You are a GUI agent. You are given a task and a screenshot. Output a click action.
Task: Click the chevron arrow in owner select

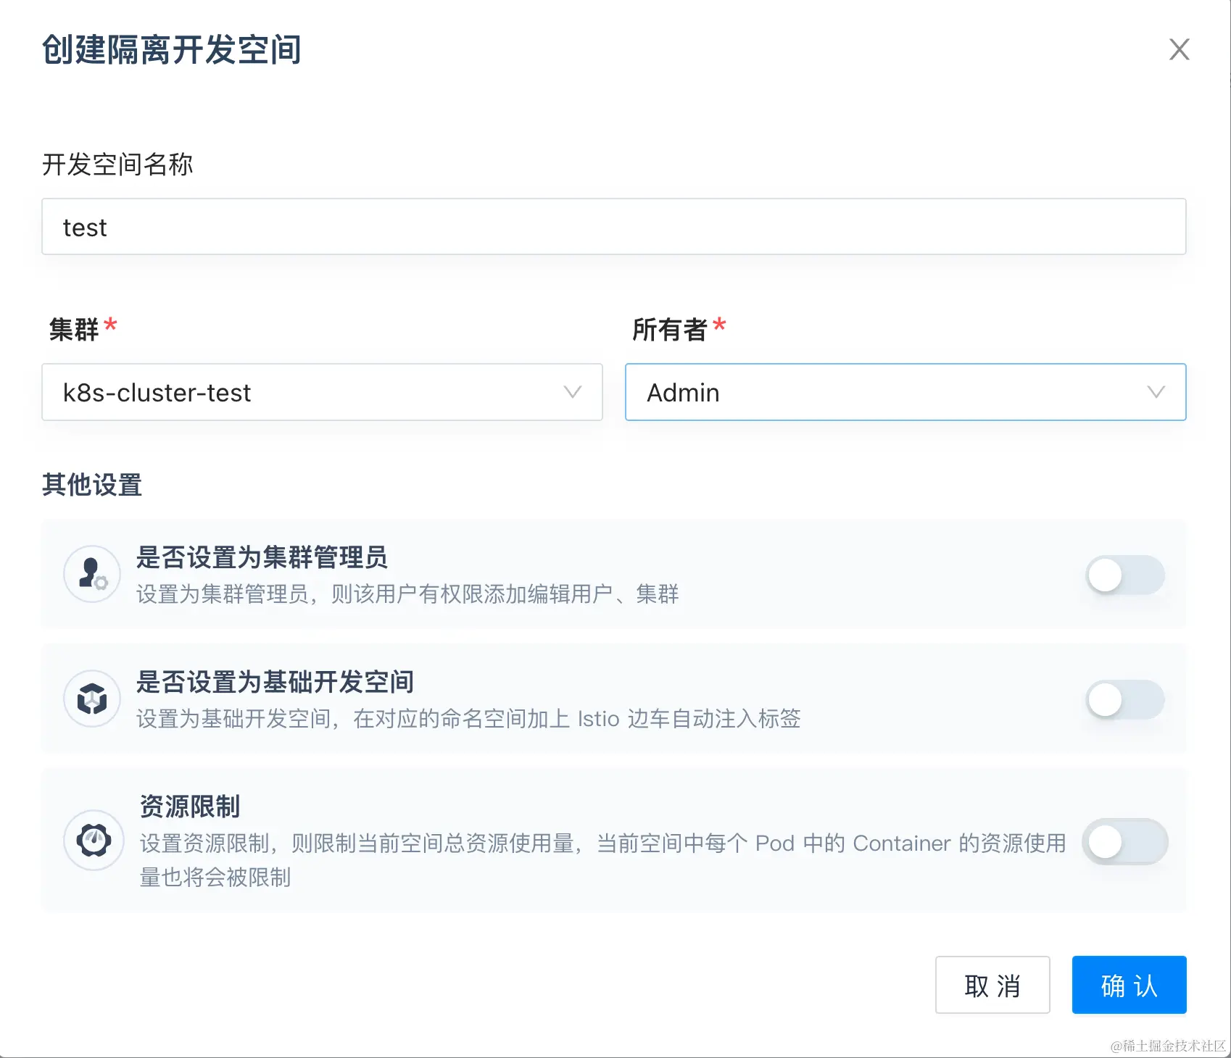[x=1156, y=392]
